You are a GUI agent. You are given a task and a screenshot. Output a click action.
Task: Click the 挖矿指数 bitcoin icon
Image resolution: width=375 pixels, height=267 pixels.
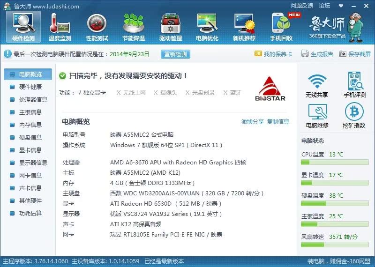coord(354,115)
